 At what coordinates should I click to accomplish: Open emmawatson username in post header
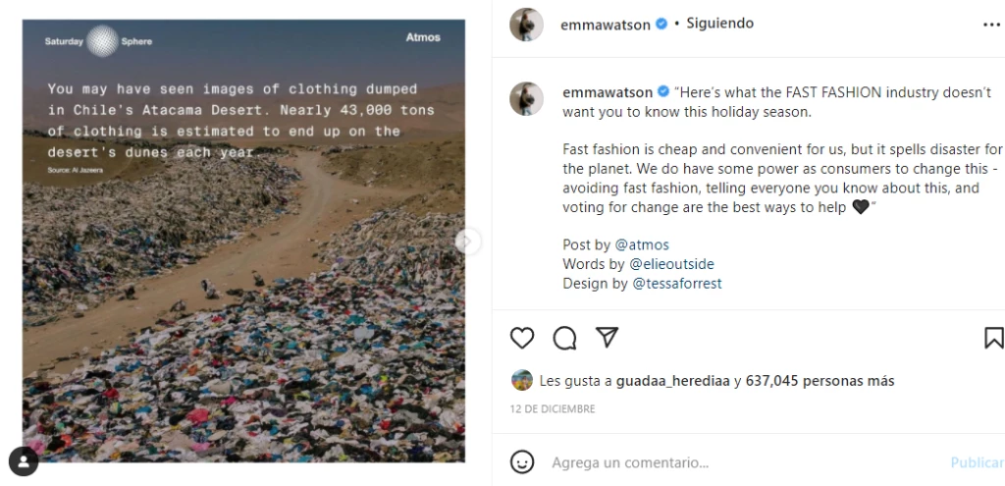click(605, 25)
